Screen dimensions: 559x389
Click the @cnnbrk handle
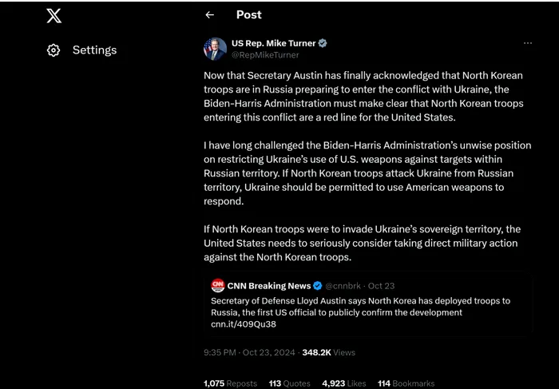pyautogui.click(x=344, y=286)
